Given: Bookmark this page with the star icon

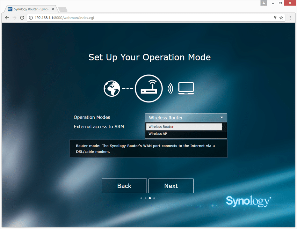Looking at the screenshot, I should click(281, 18).
